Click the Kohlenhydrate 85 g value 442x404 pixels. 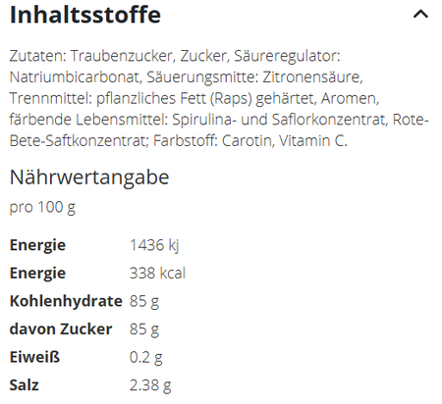coord(144,301)
